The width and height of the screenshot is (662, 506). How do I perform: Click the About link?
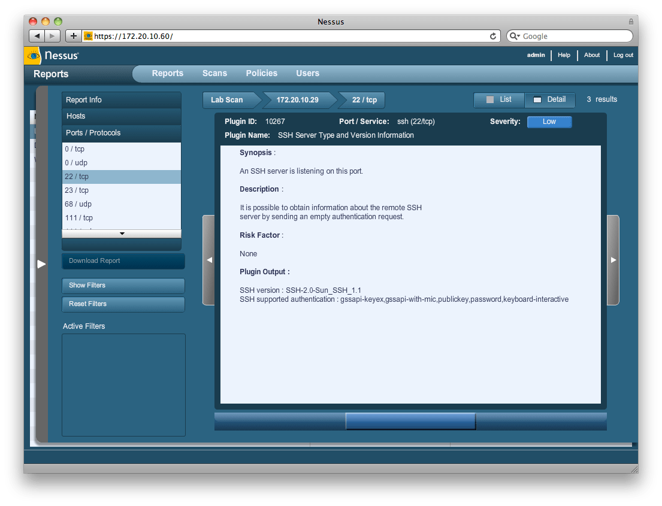tap(591, 55)
